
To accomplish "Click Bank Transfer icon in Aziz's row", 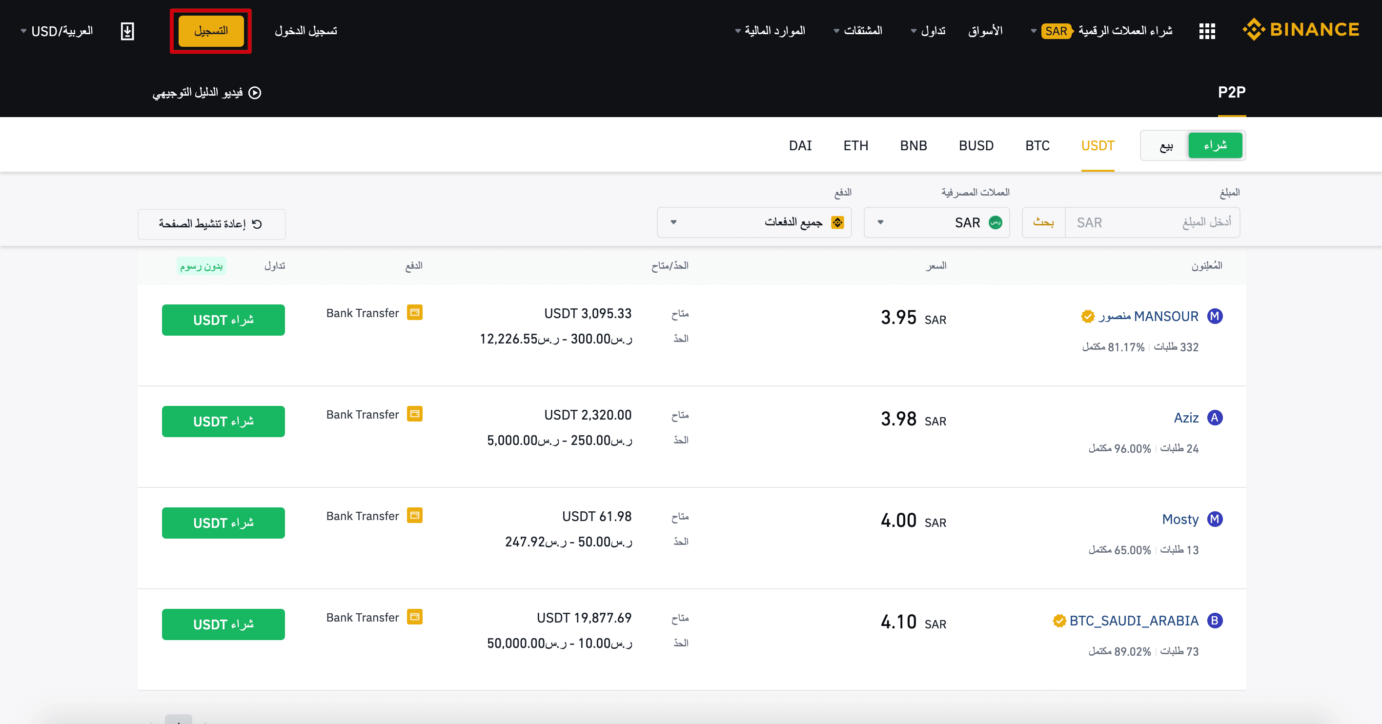I will pos(415,414).
